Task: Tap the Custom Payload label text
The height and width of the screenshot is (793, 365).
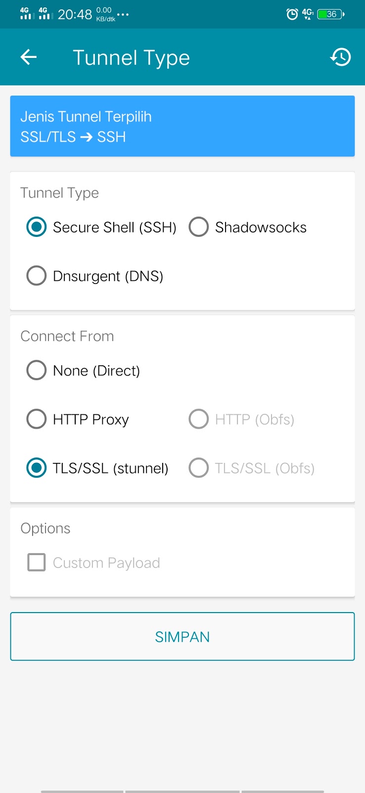Action: [x=106, y=563]
